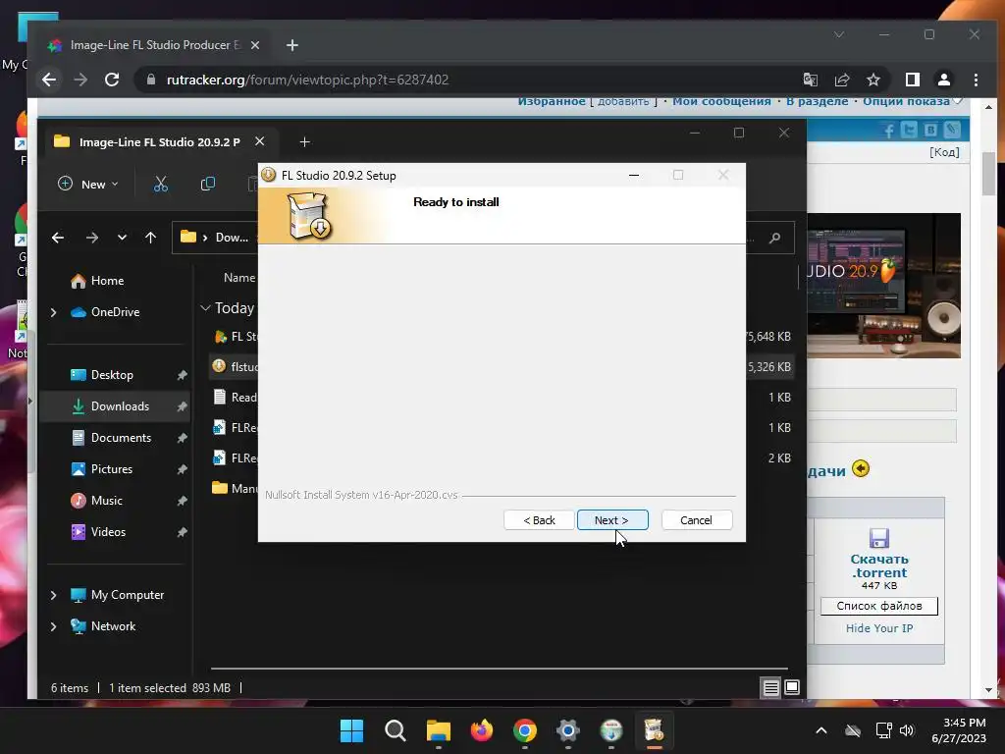This screenshot has height=754, width=1005.
Task: Click the Chrome address bar URL
Action: click(x=307, y=81)
